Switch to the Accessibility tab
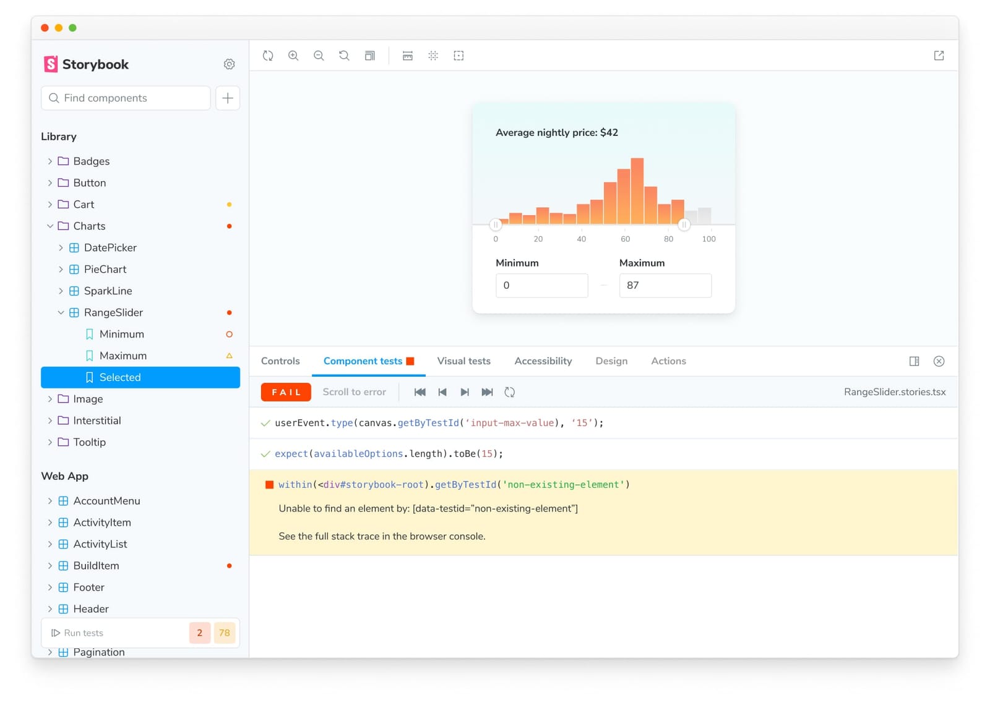Screen dimensions: 990x705 (543, 361)
